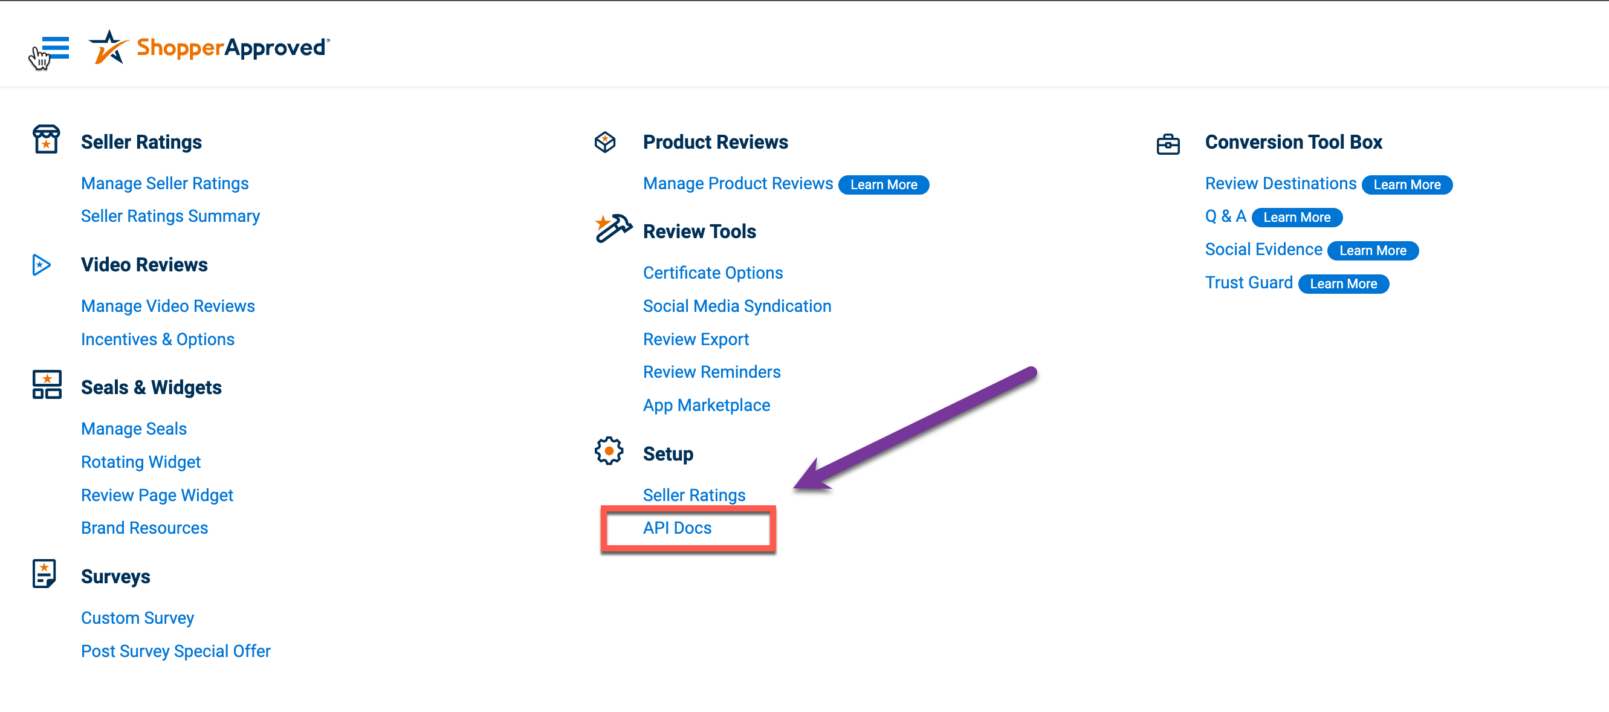Viewport: 1609px width, 712px height.
Task: Click the Review Tools heading
Action: 700,231
